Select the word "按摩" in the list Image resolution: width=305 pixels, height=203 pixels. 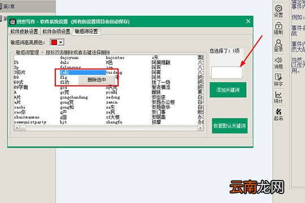coord(156,122)
